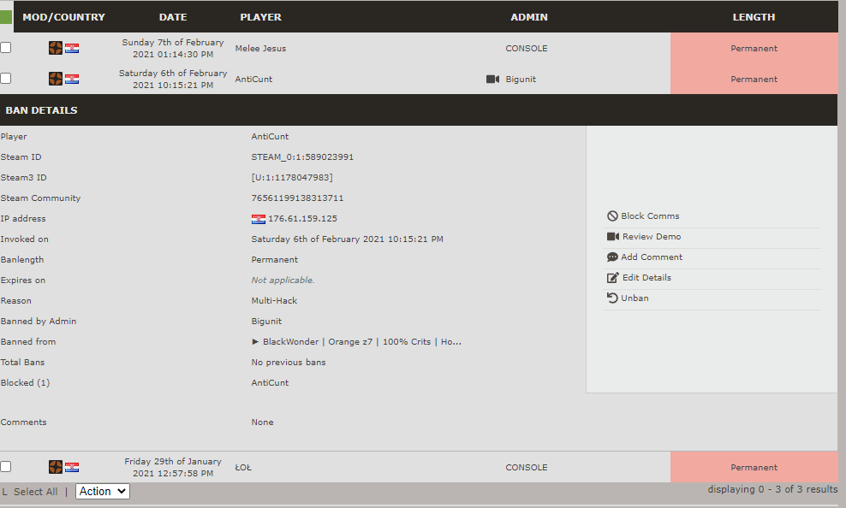Click the LENGTH column header

[x=754, y=17]
